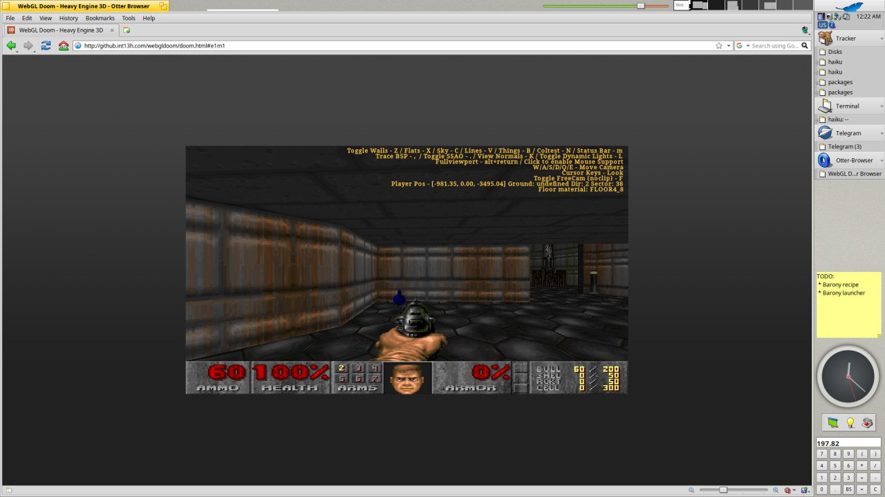Collapse the Telegram group arrow
This screenshot has height=497, width=885.
pos(882,133)
